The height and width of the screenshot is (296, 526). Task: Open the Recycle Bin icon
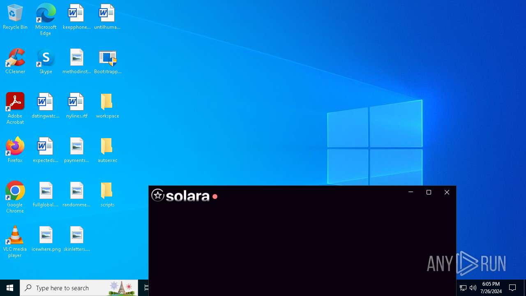[x=15, y=17]
